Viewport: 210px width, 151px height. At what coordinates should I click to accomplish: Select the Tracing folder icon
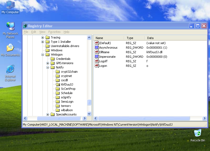[47, 37]
